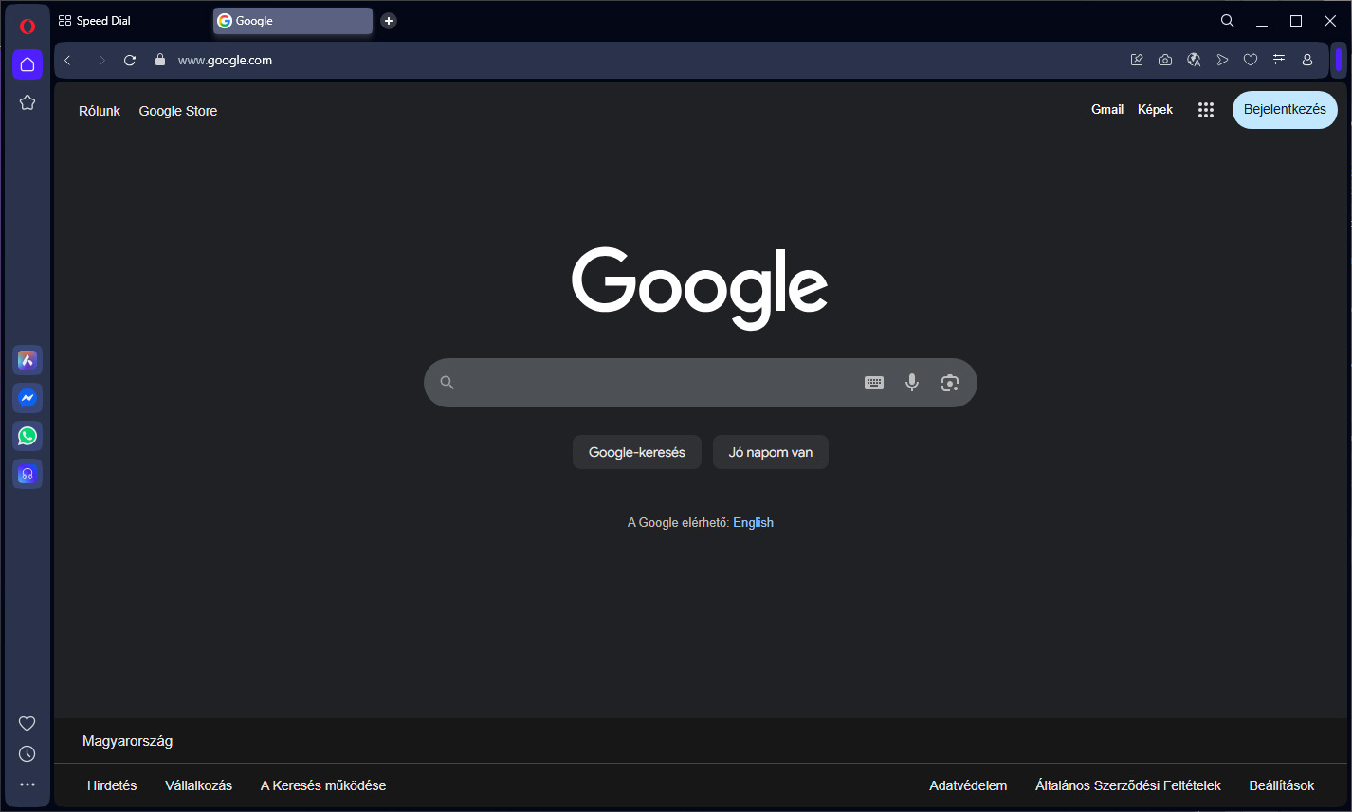Open the on-screen keyboard in search box
Image resolution: width=1352 pixels, height=812 pixels.
[x=874, y=383]
